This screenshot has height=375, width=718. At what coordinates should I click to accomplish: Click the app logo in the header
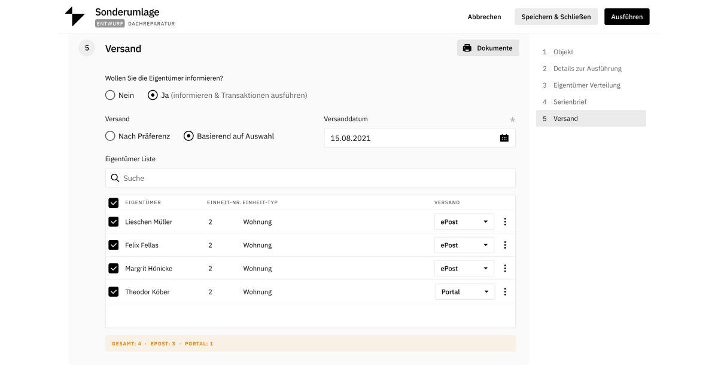tap(75, 17)
